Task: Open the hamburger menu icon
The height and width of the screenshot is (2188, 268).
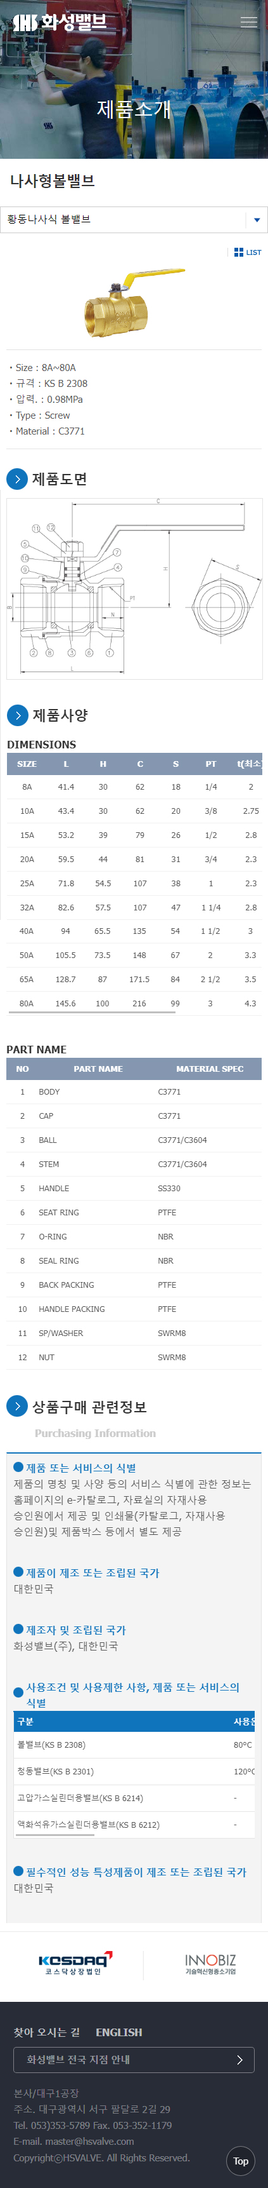Action: point(248,22)
